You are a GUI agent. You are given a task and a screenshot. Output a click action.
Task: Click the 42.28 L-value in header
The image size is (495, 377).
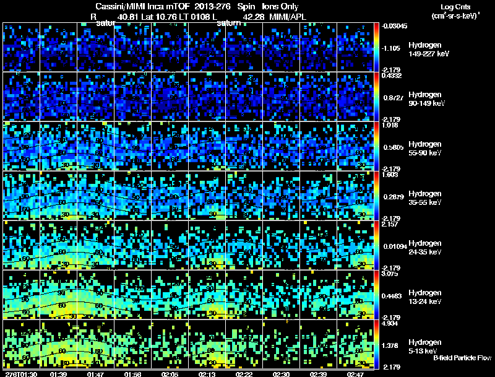254,17
